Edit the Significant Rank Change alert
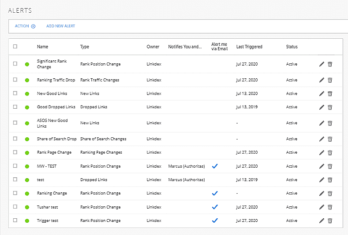 (322, 64)
